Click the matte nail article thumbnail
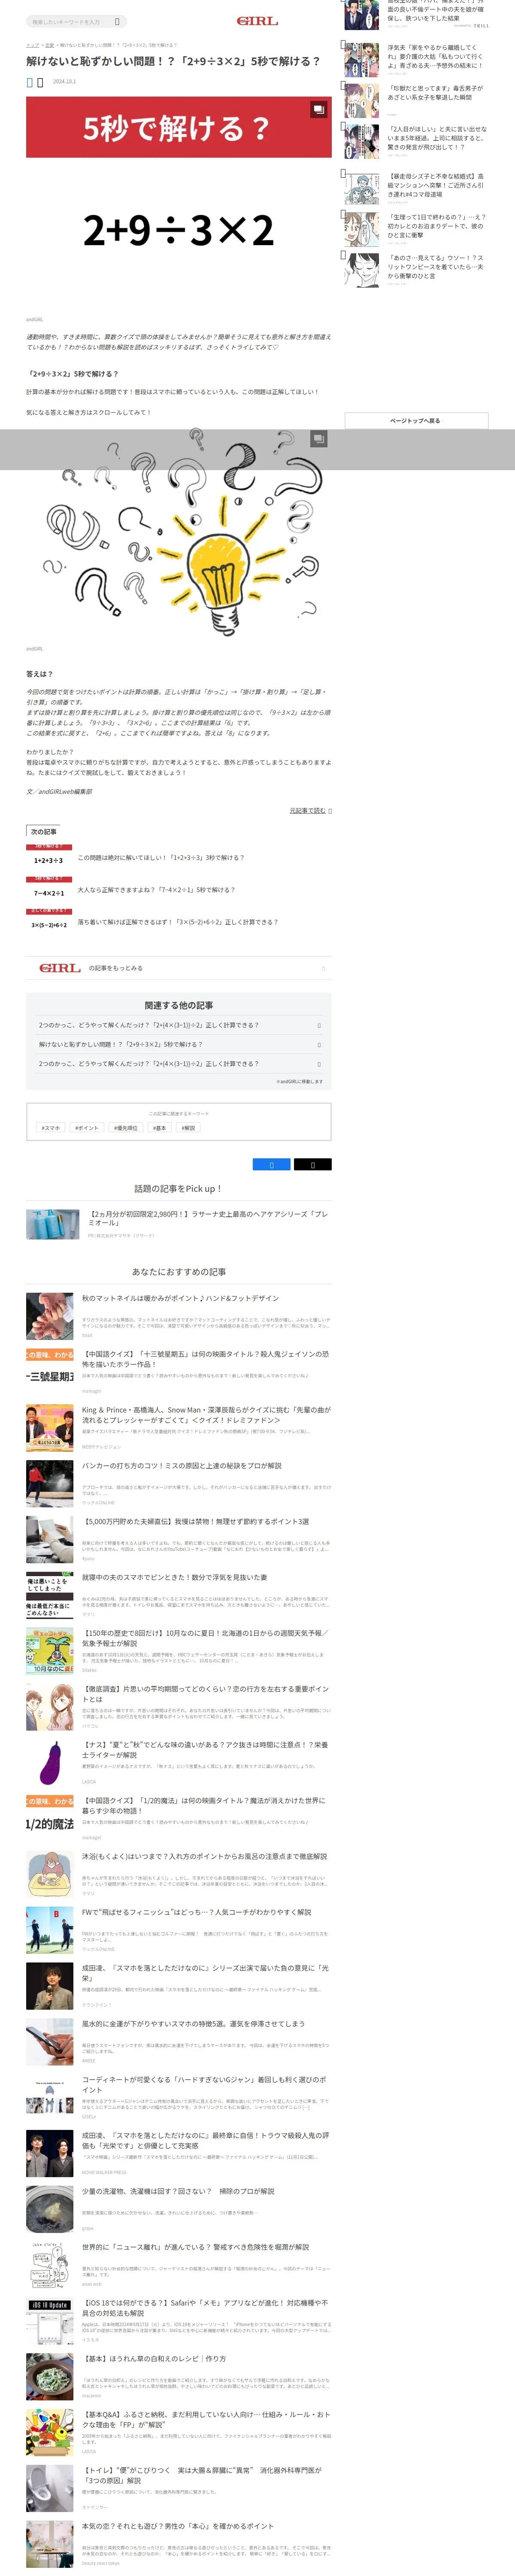The width and height of the screenshot is (515, 2576). click(50, 1315)
